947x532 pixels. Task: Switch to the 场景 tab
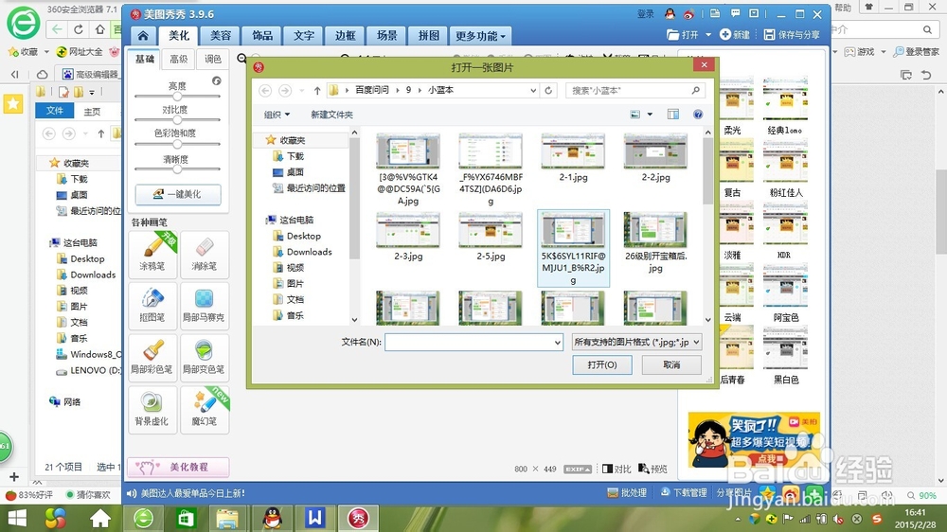[x=386, y=36]
